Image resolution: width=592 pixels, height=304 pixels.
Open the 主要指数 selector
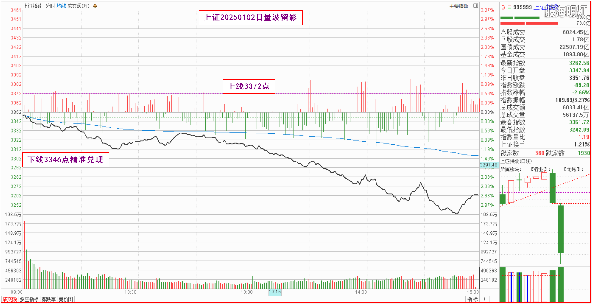point(459,6)
